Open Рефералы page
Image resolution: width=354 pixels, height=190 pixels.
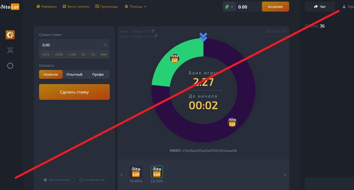[46, 6]
